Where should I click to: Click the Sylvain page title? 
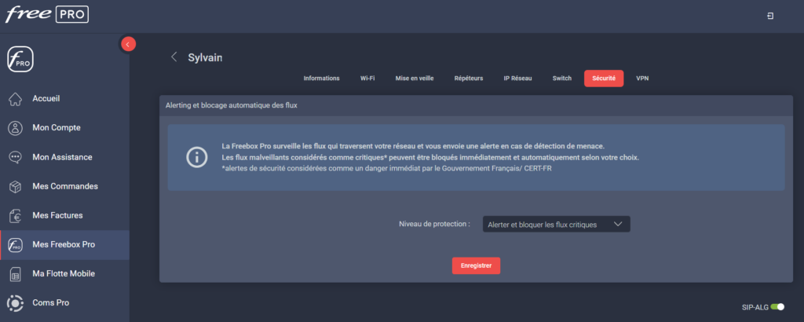point(205,57)
